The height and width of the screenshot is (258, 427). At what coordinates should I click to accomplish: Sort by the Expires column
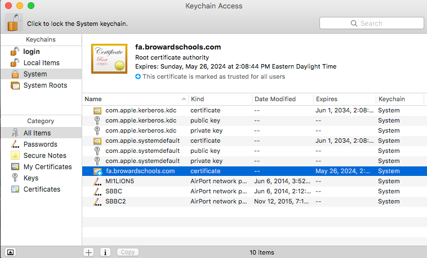tap(345, 99)
